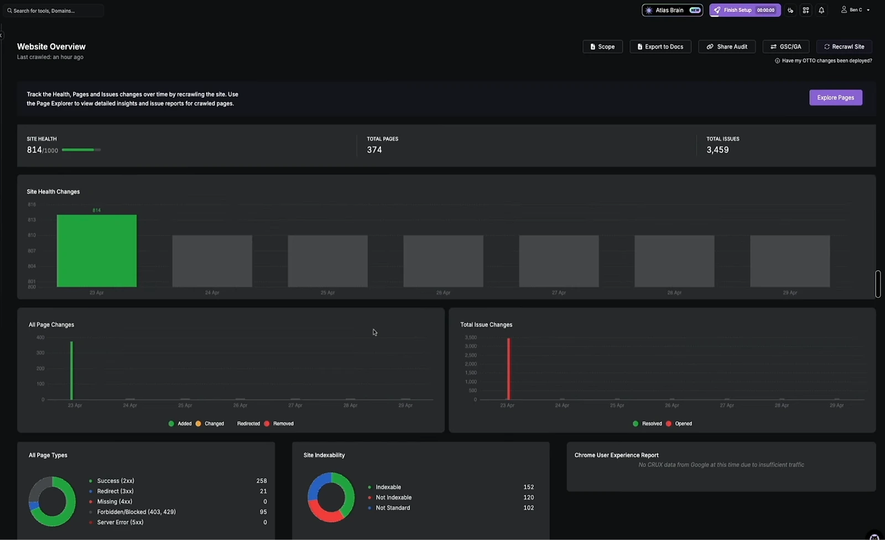Viewport: 885px width, 540px height.
Task: Click the Recrawl Site button
Action: [x=844, y=47]
